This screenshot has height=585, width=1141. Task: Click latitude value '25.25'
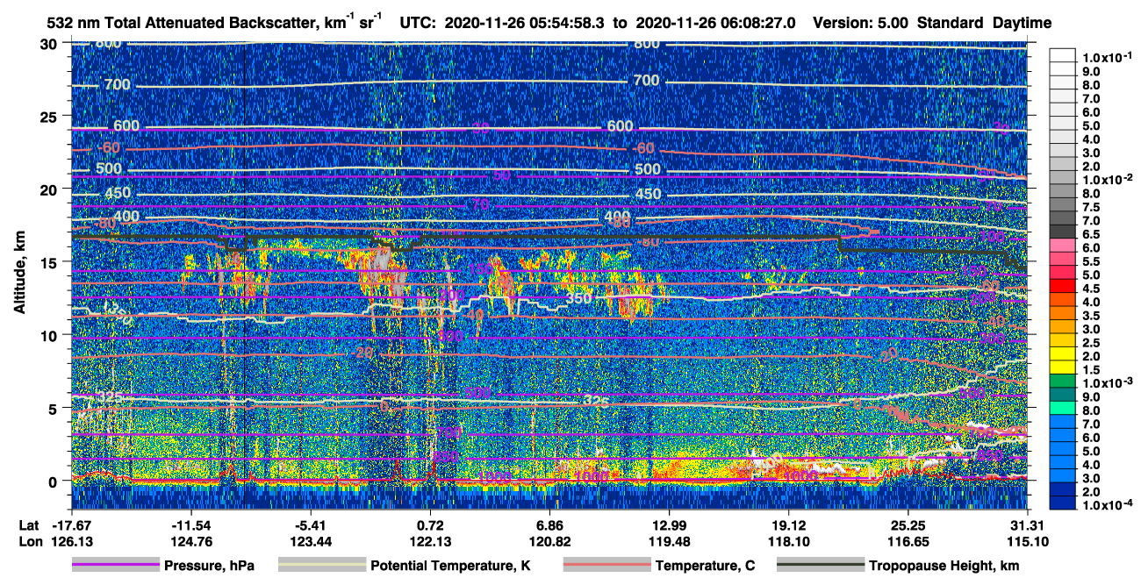908,525
